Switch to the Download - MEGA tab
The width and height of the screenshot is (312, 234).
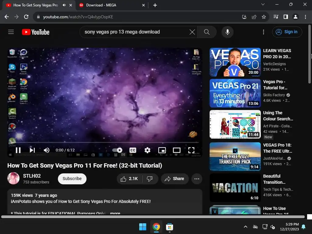[112, 5]
